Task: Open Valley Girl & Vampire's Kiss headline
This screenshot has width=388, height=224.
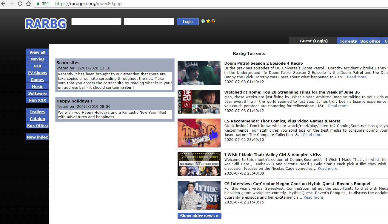Action: [x=273, y=155]
